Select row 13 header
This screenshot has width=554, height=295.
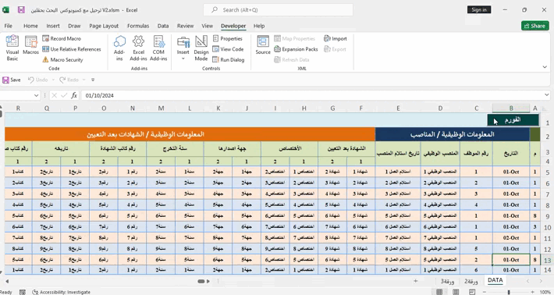click(547, 260)
